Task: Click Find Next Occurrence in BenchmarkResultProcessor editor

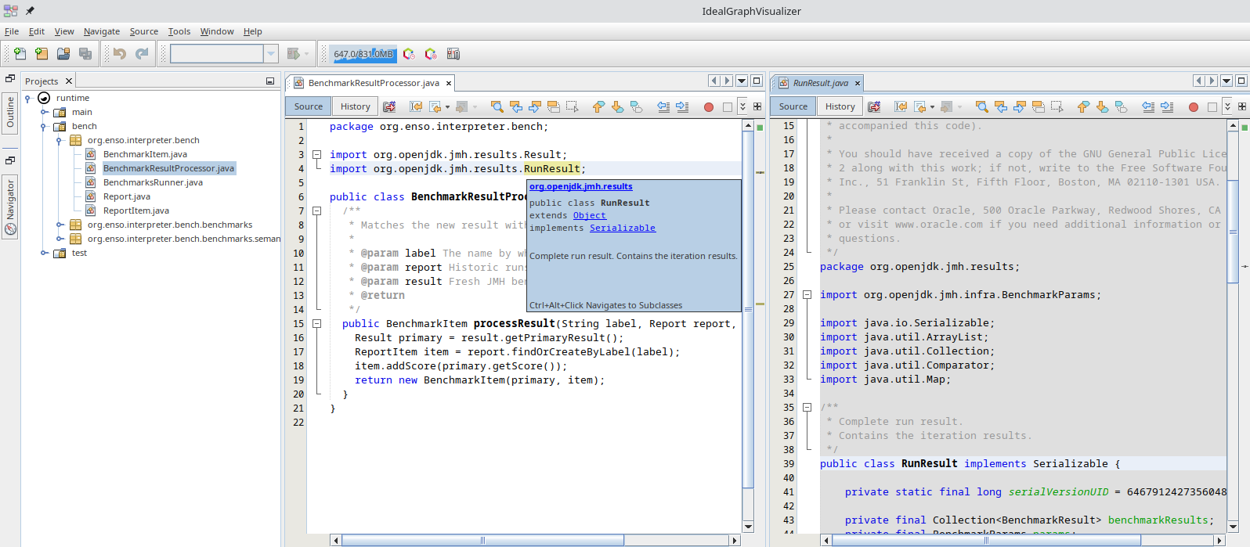Action: pyautogui.click(x=534, y=106)
